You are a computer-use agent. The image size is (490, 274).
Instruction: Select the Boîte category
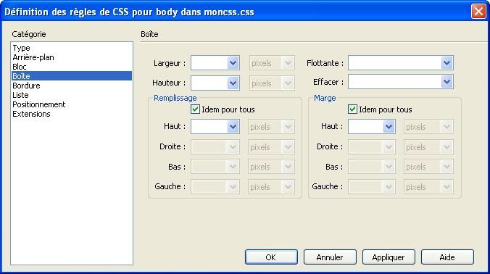72,76
